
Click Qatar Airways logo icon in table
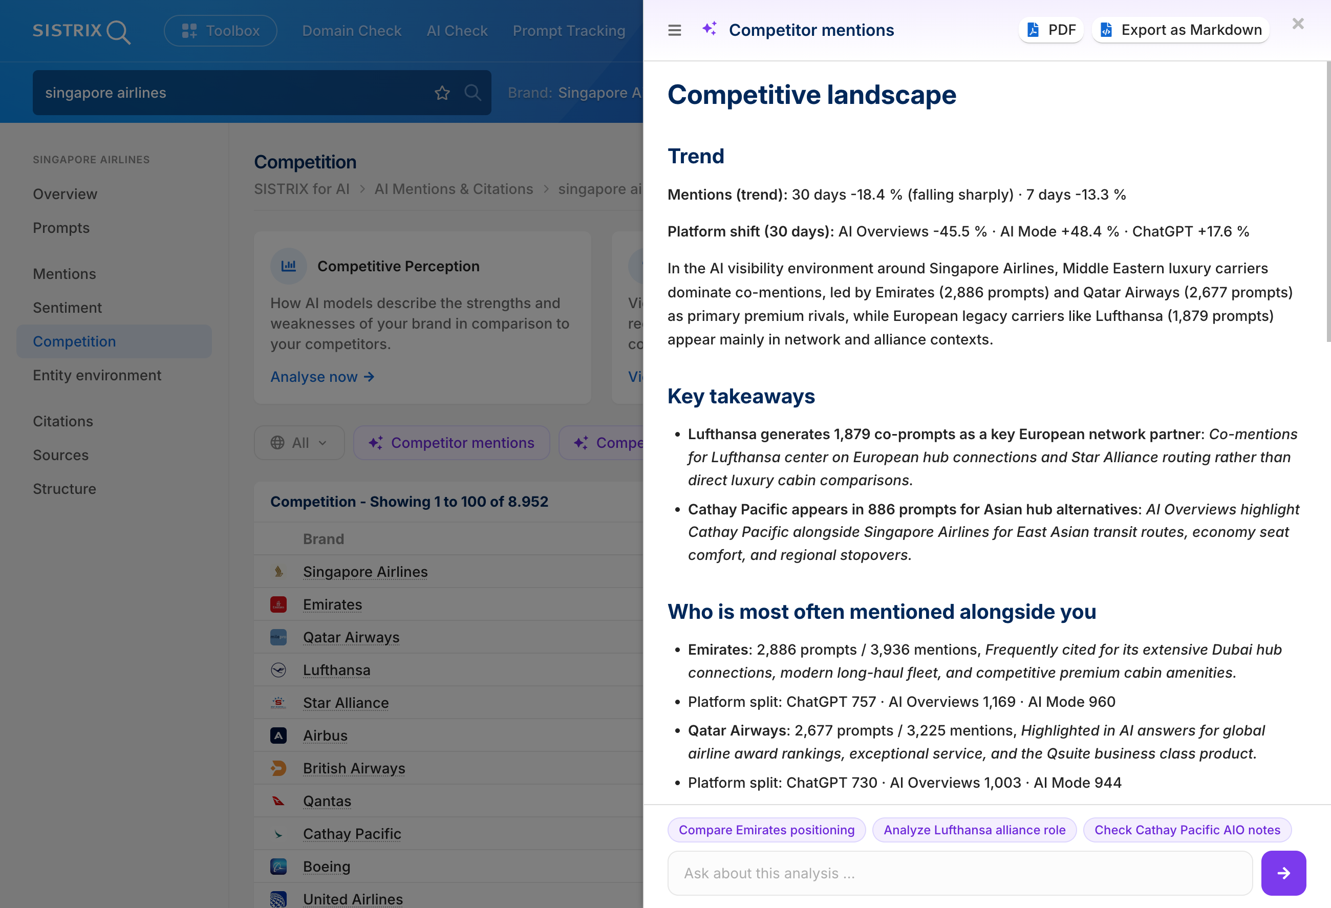[x=278, y=637]
